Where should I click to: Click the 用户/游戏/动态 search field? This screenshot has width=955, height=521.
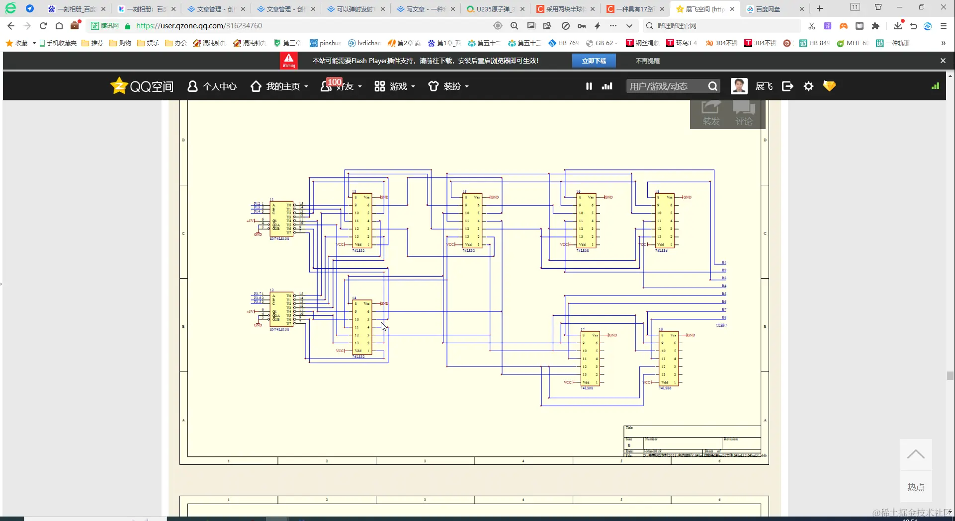666,86
